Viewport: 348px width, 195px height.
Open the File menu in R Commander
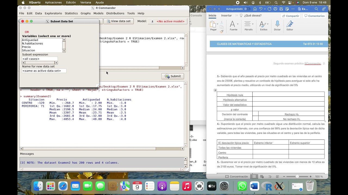coord(21,13)
